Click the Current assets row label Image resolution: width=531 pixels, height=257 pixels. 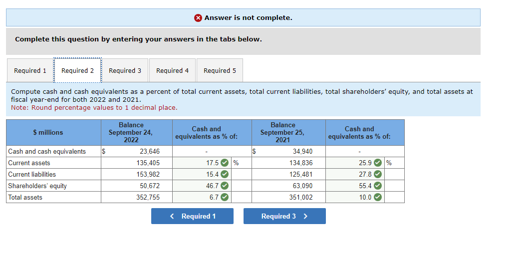point(29,163)
